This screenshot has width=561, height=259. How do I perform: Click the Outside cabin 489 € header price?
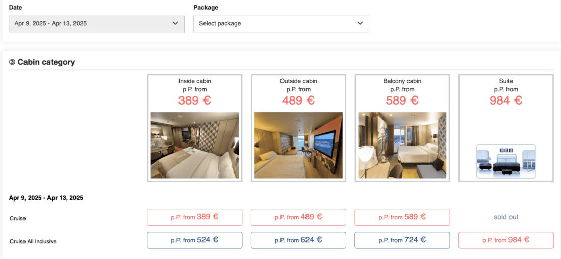tap(298, 100)
